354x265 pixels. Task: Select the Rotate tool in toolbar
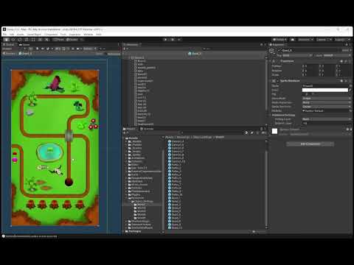pyautogui.click(x=20, y=40)
